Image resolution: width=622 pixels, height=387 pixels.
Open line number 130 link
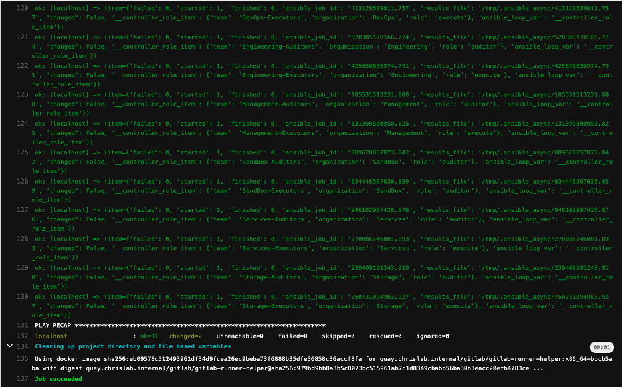[22, 296]
